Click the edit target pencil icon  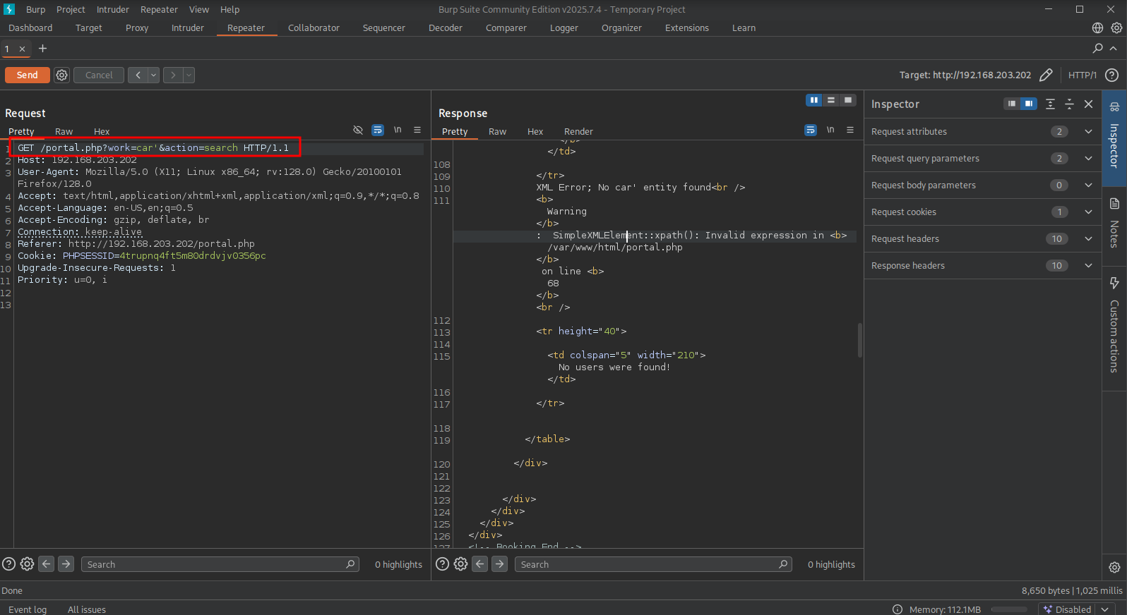(x=1046, y=75)
